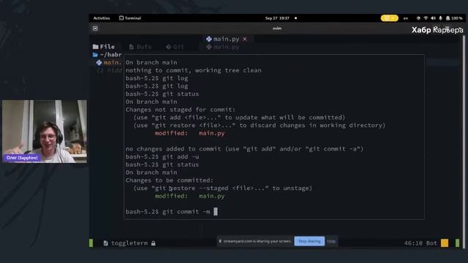Click the presenter webcam thumbnail
This screenshot has height=263, width=468.
pyautogui.click(x=45, y=131)
